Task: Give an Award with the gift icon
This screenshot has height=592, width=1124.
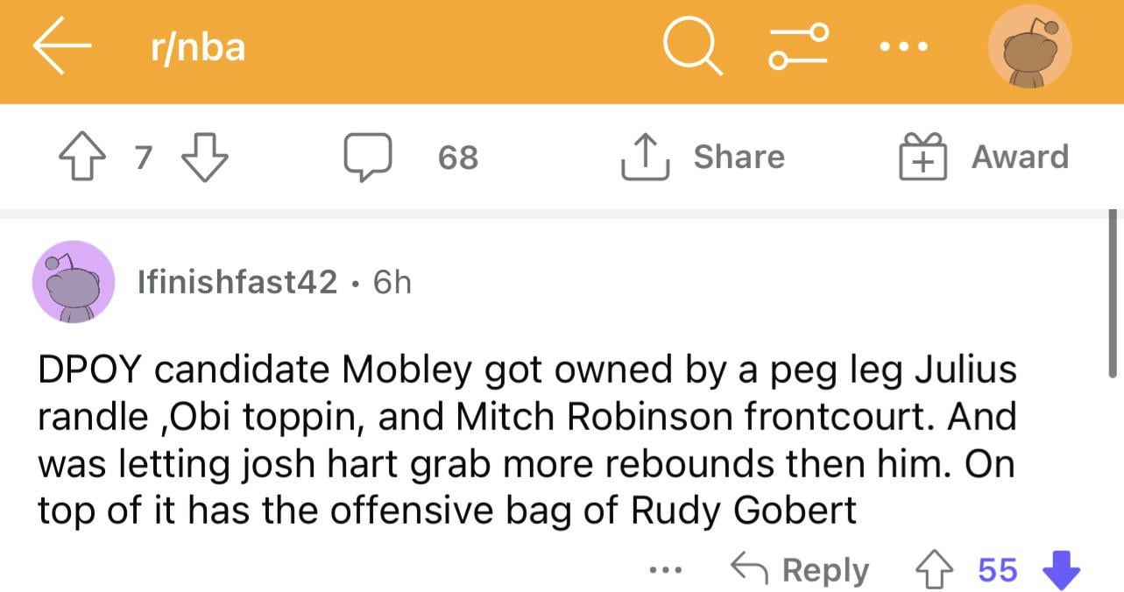Action: [923, 159]
